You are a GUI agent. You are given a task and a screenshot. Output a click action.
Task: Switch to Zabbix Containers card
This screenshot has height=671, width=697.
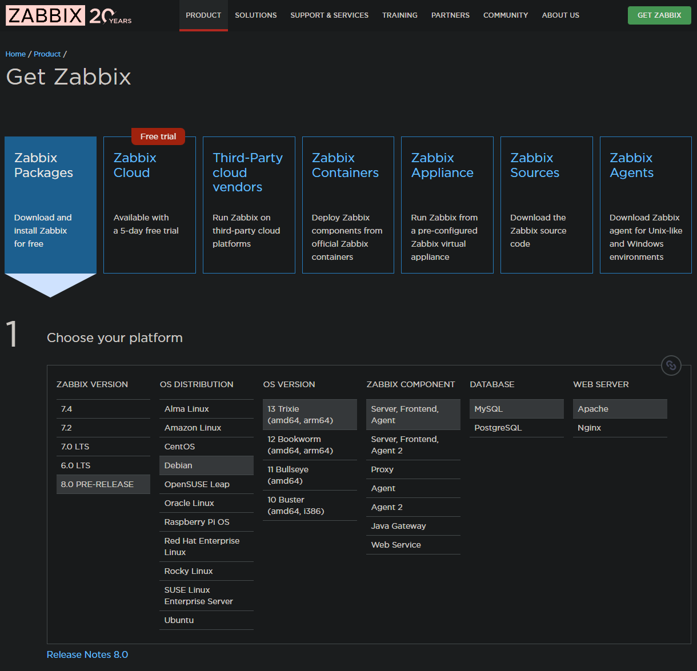(x=347, y=204)
